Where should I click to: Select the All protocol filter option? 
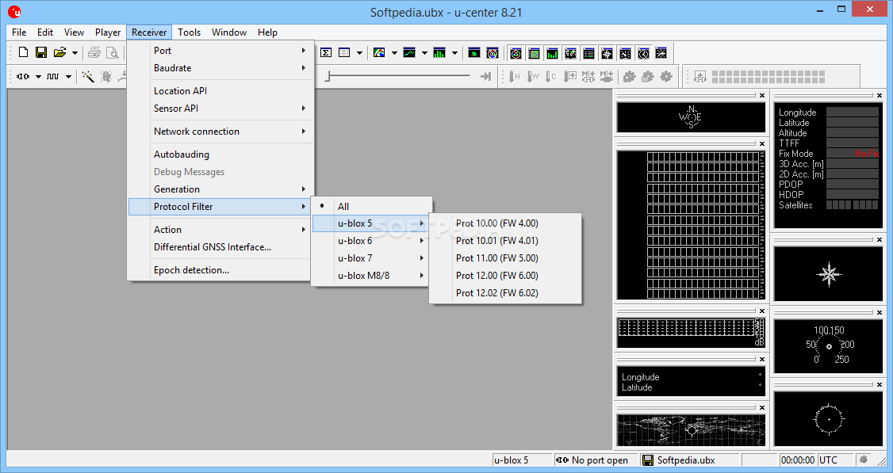(372, 206)
